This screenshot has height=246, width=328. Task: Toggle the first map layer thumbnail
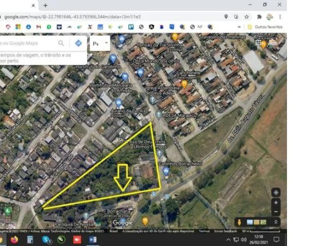coord(250,222)
